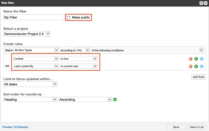Maximize the New filter dialog

click(x=201, y=3)
